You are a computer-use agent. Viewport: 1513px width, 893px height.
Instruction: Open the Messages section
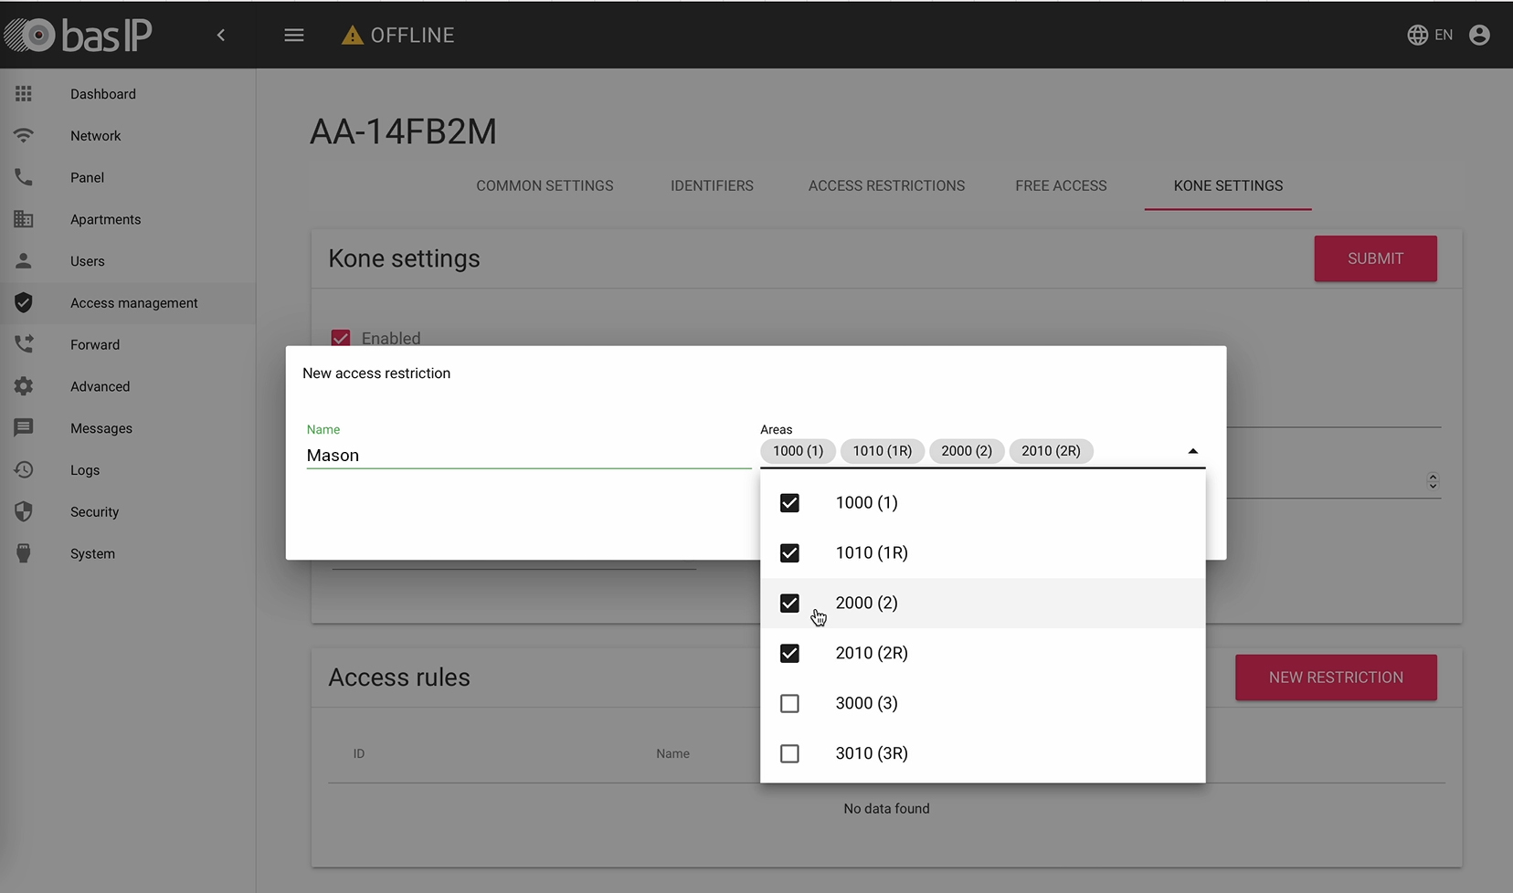[101, 427]
